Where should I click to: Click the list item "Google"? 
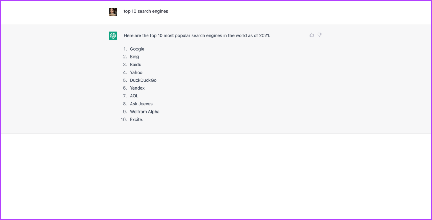click(x=137, y=49)
